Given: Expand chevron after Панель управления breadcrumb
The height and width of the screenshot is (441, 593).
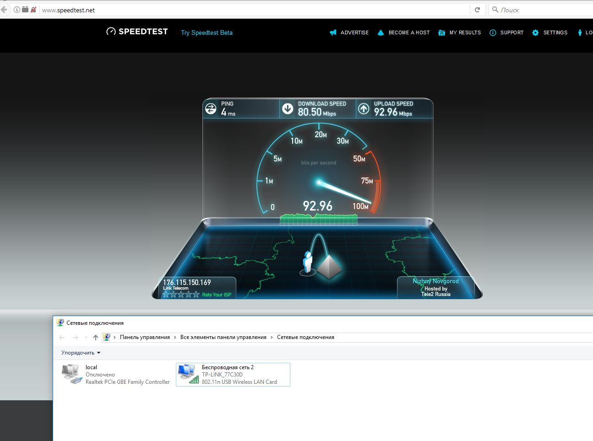Looking at the screenshot, I should (x=175, y=337).
